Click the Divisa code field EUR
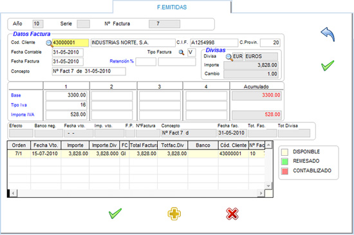 238,57
